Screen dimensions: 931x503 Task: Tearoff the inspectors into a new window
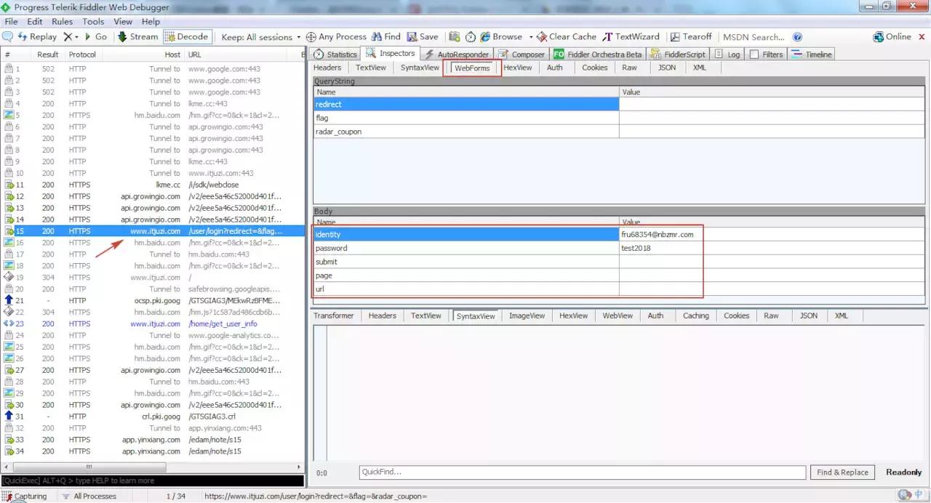(x=691, y=36)
